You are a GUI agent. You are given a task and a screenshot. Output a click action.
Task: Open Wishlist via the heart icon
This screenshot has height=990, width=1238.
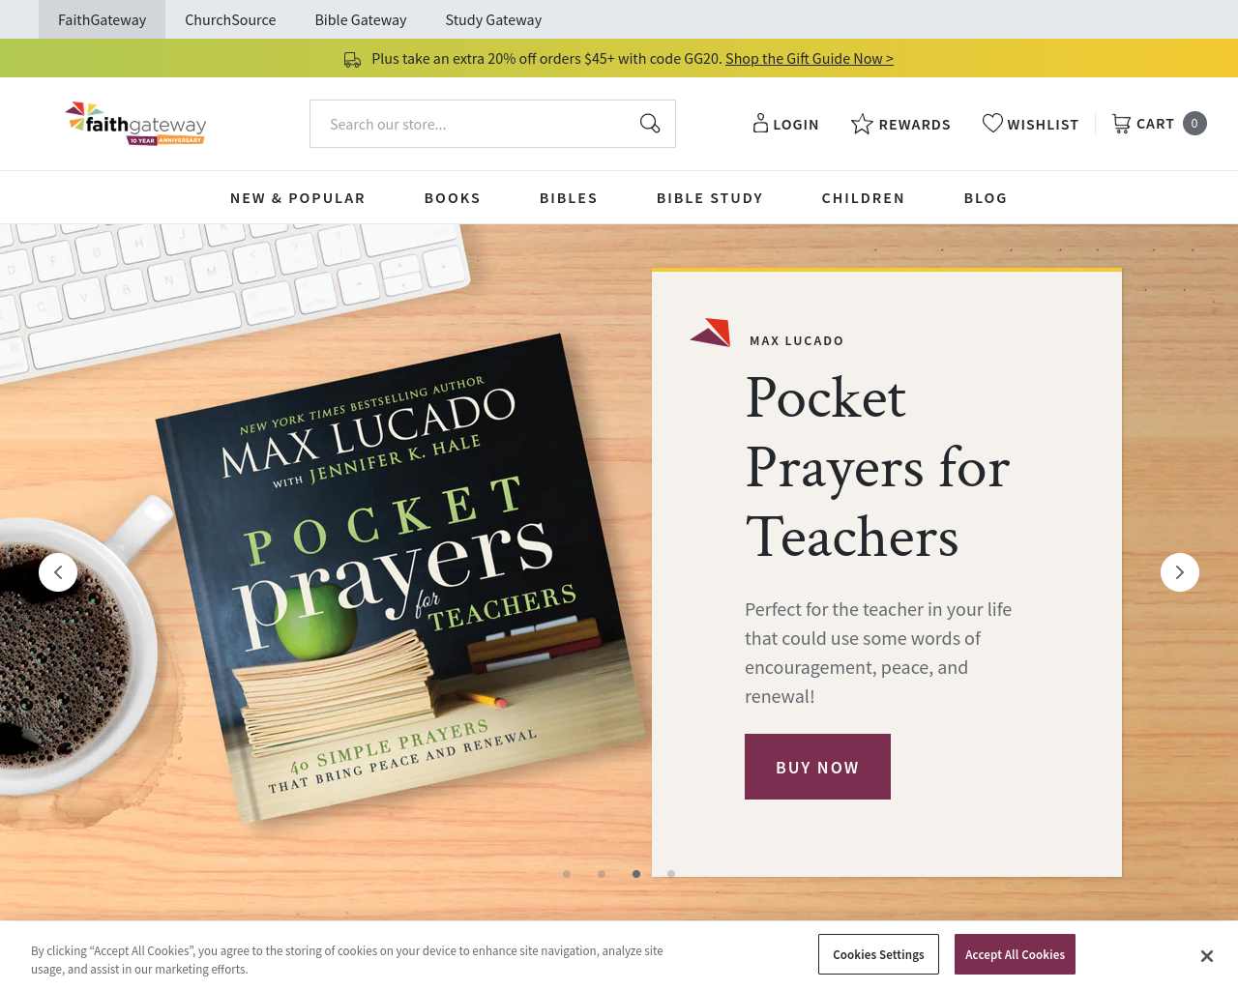[x=992, y=123]
